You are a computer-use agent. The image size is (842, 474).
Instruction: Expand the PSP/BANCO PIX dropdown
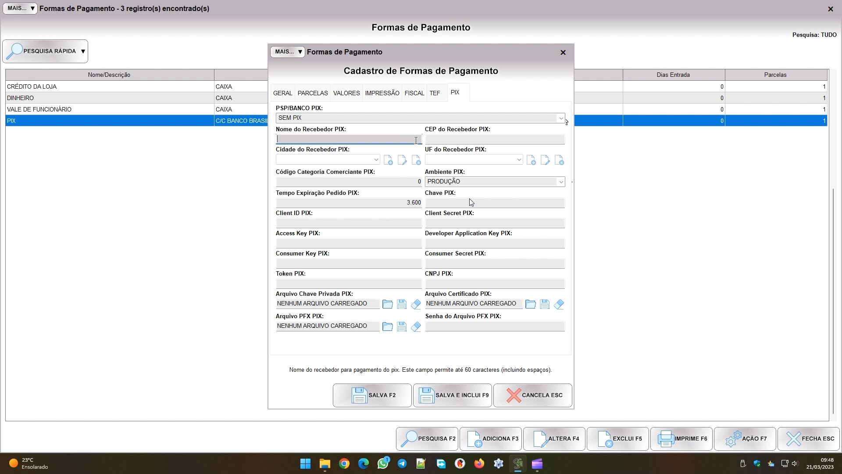tap(560, 118)
